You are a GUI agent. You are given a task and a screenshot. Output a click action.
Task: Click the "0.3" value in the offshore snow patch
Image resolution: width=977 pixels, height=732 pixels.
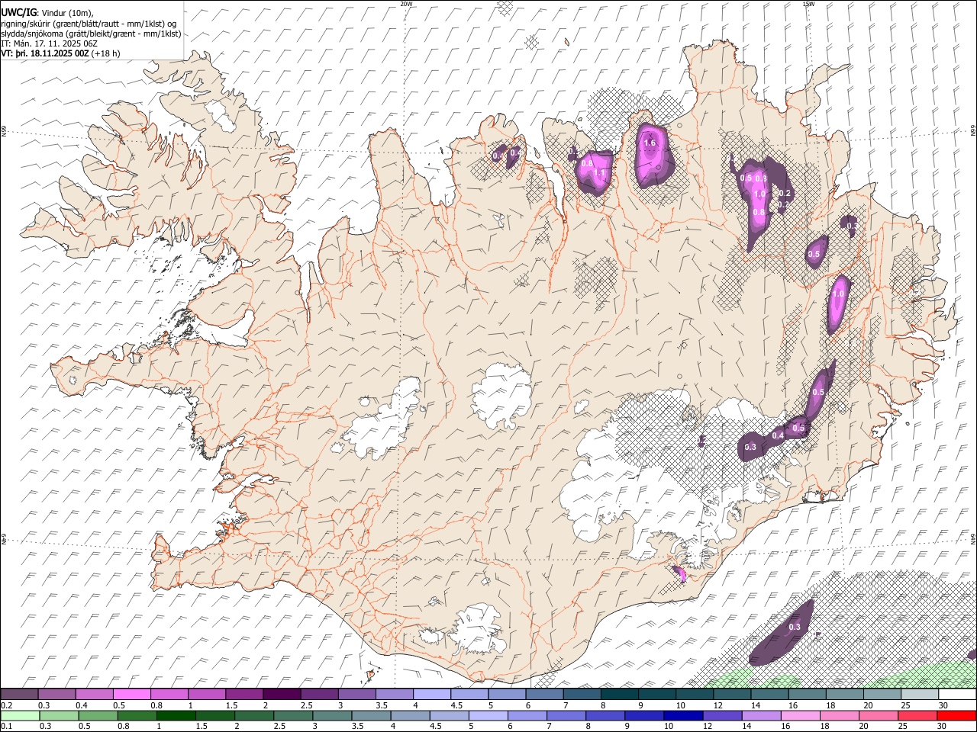[795, 627]
